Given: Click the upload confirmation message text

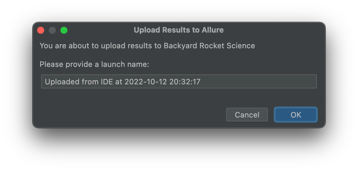Looking at the screenshot, I should click(x=148, y=46).
